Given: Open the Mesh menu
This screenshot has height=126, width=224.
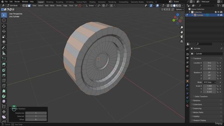Looking at the screenshot, I should (52, 6).
